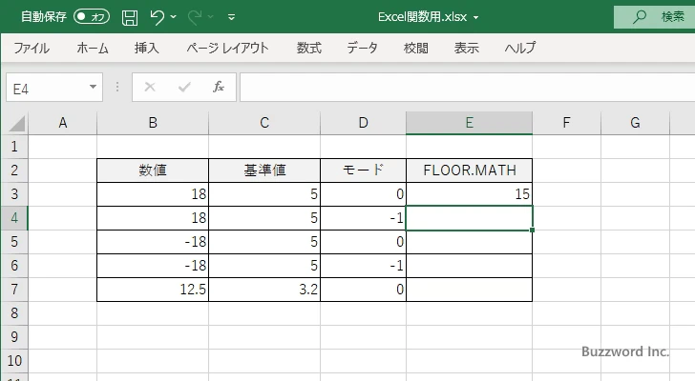The width and height of the screenshot is (695, 381).
Task: Select column G header
Action: click(x=635, y=123)
